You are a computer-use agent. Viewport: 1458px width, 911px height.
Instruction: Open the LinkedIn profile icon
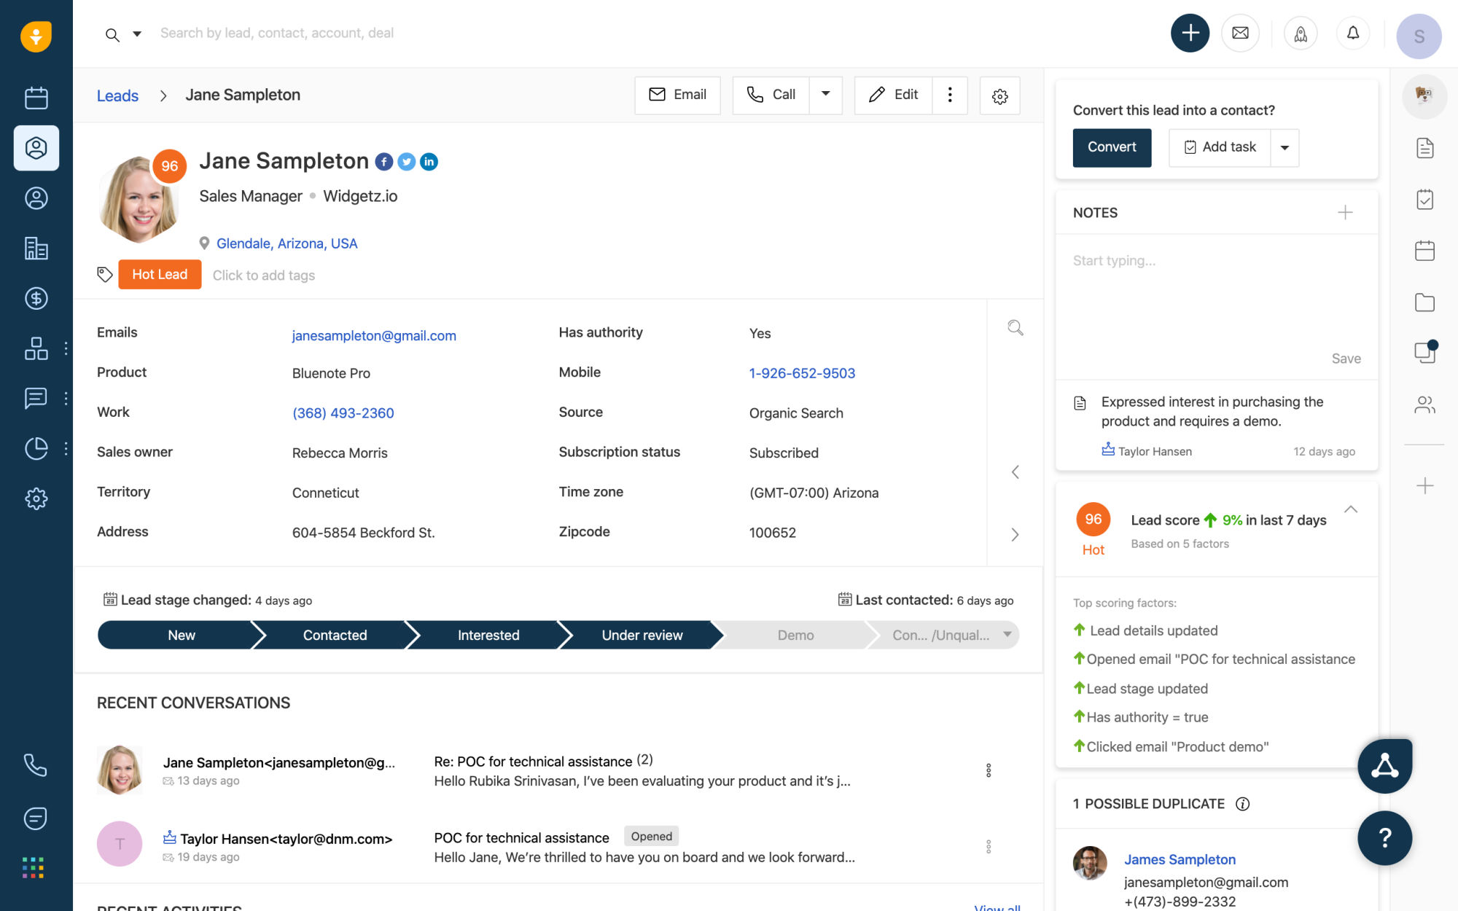pyautogui.click(x=429, y=162)
